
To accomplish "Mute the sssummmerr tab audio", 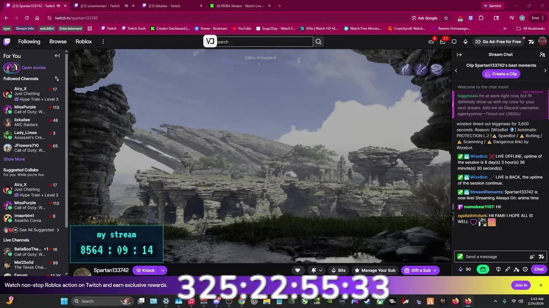I will point(127,6).
